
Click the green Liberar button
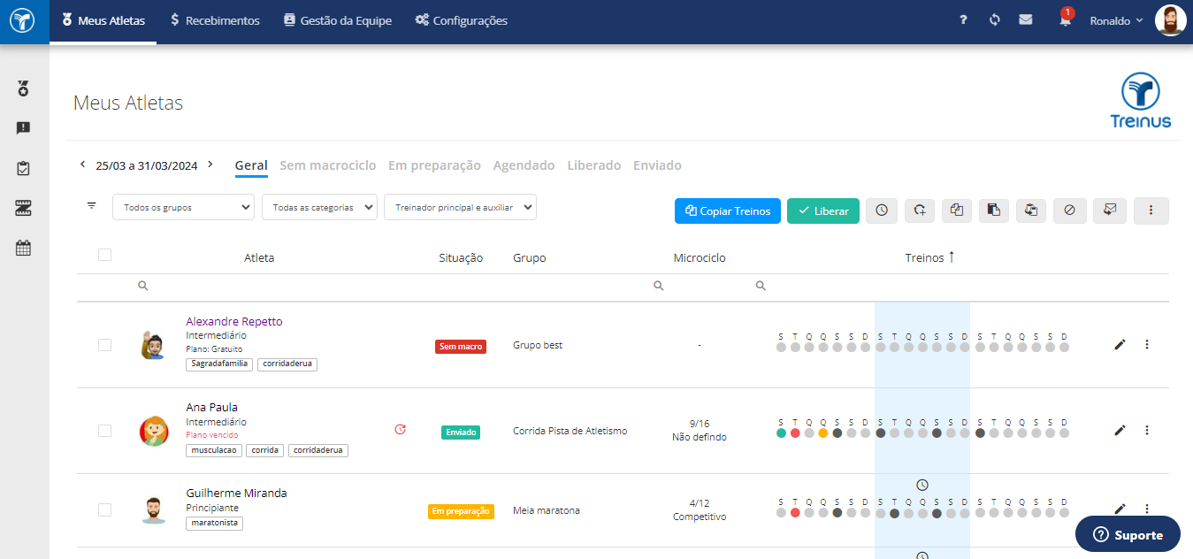823,211
